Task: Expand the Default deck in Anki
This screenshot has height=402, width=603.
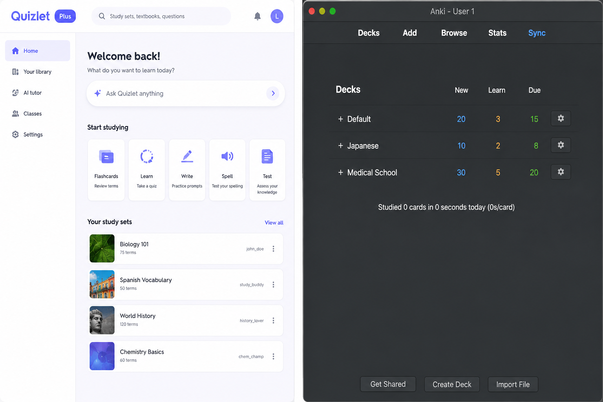Action: pyautogui.click(x=340, y=119)
